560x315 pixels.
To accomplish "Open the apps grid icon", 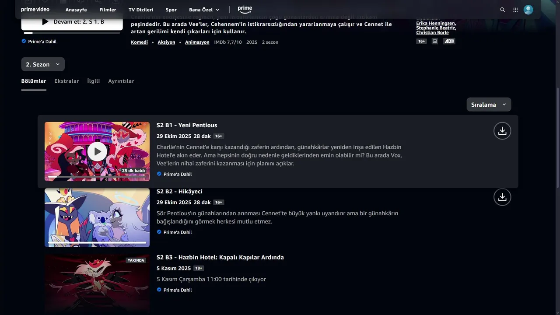I will (515, 10).
